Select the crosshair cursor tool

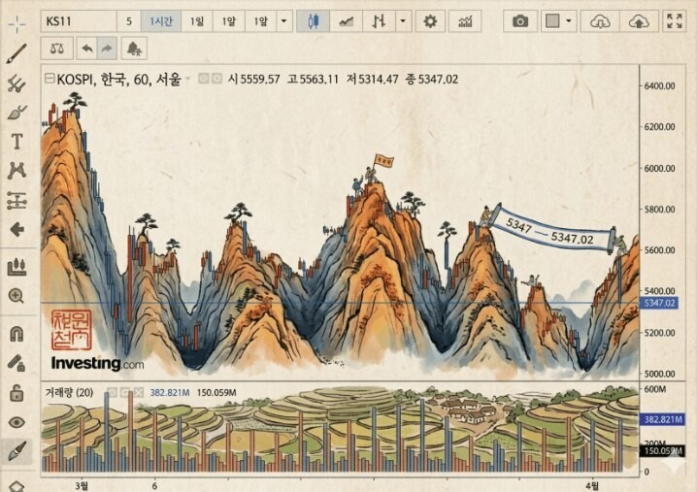[17, 23]
